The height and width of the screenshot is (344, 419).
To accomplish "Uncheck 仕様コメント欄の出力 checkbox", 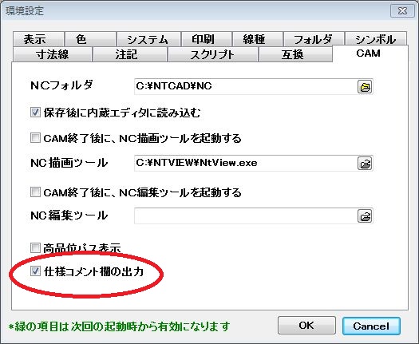I will 35,271.
